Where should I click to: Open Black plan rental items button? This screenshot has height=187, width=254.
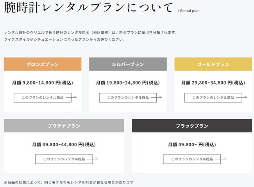click(x=192, y=159)
